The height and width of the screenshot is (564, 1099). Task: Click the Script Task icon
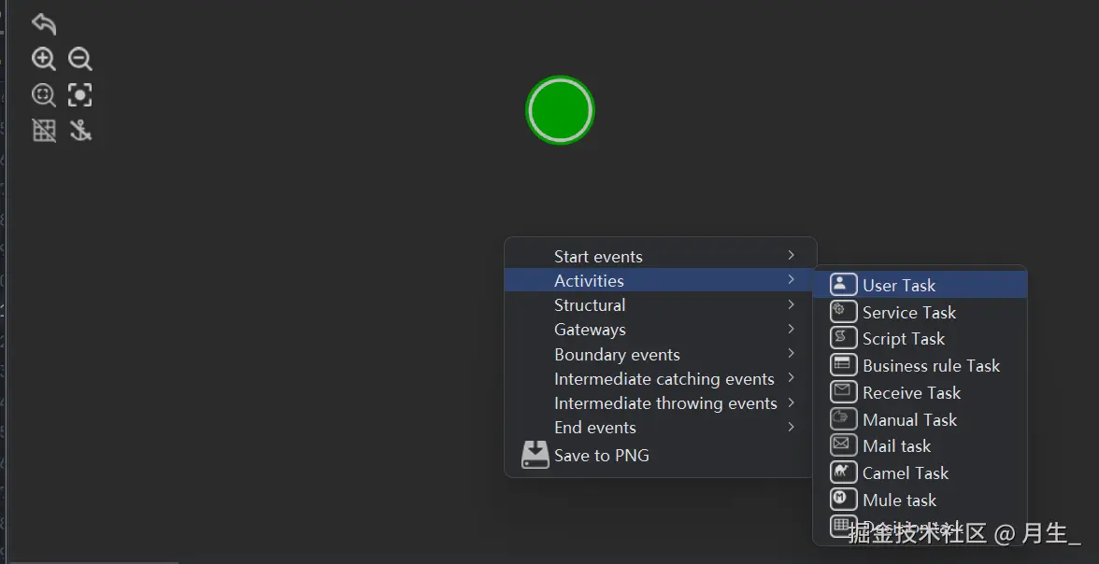pos(843,338)
